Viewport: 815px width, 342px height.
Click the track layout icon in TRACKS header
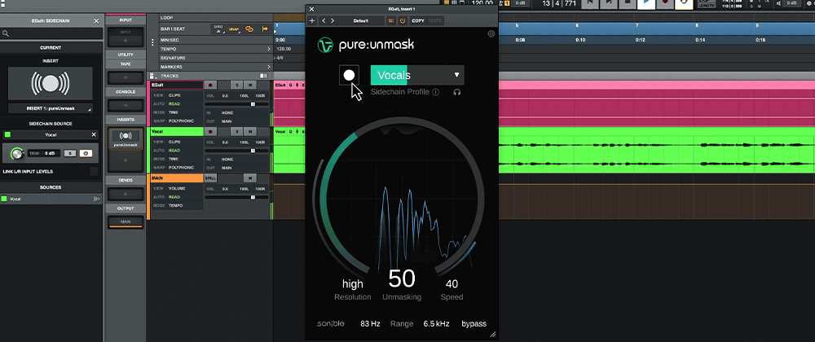tap(263, 76)
